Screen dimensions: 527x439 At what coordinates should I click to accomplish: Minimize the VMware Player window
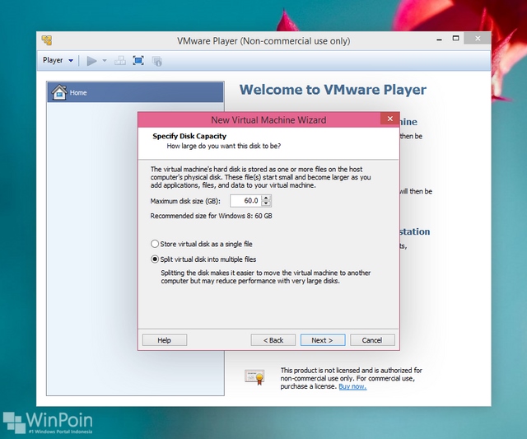(439, 40)
